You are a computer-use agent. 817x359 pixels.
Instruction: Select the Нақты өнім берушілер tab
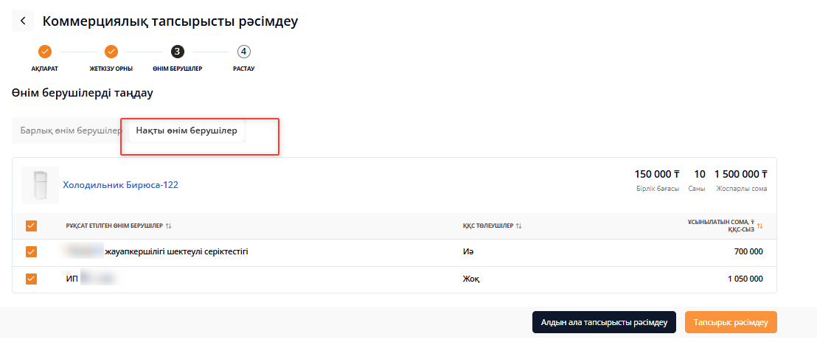click(187, 130)
